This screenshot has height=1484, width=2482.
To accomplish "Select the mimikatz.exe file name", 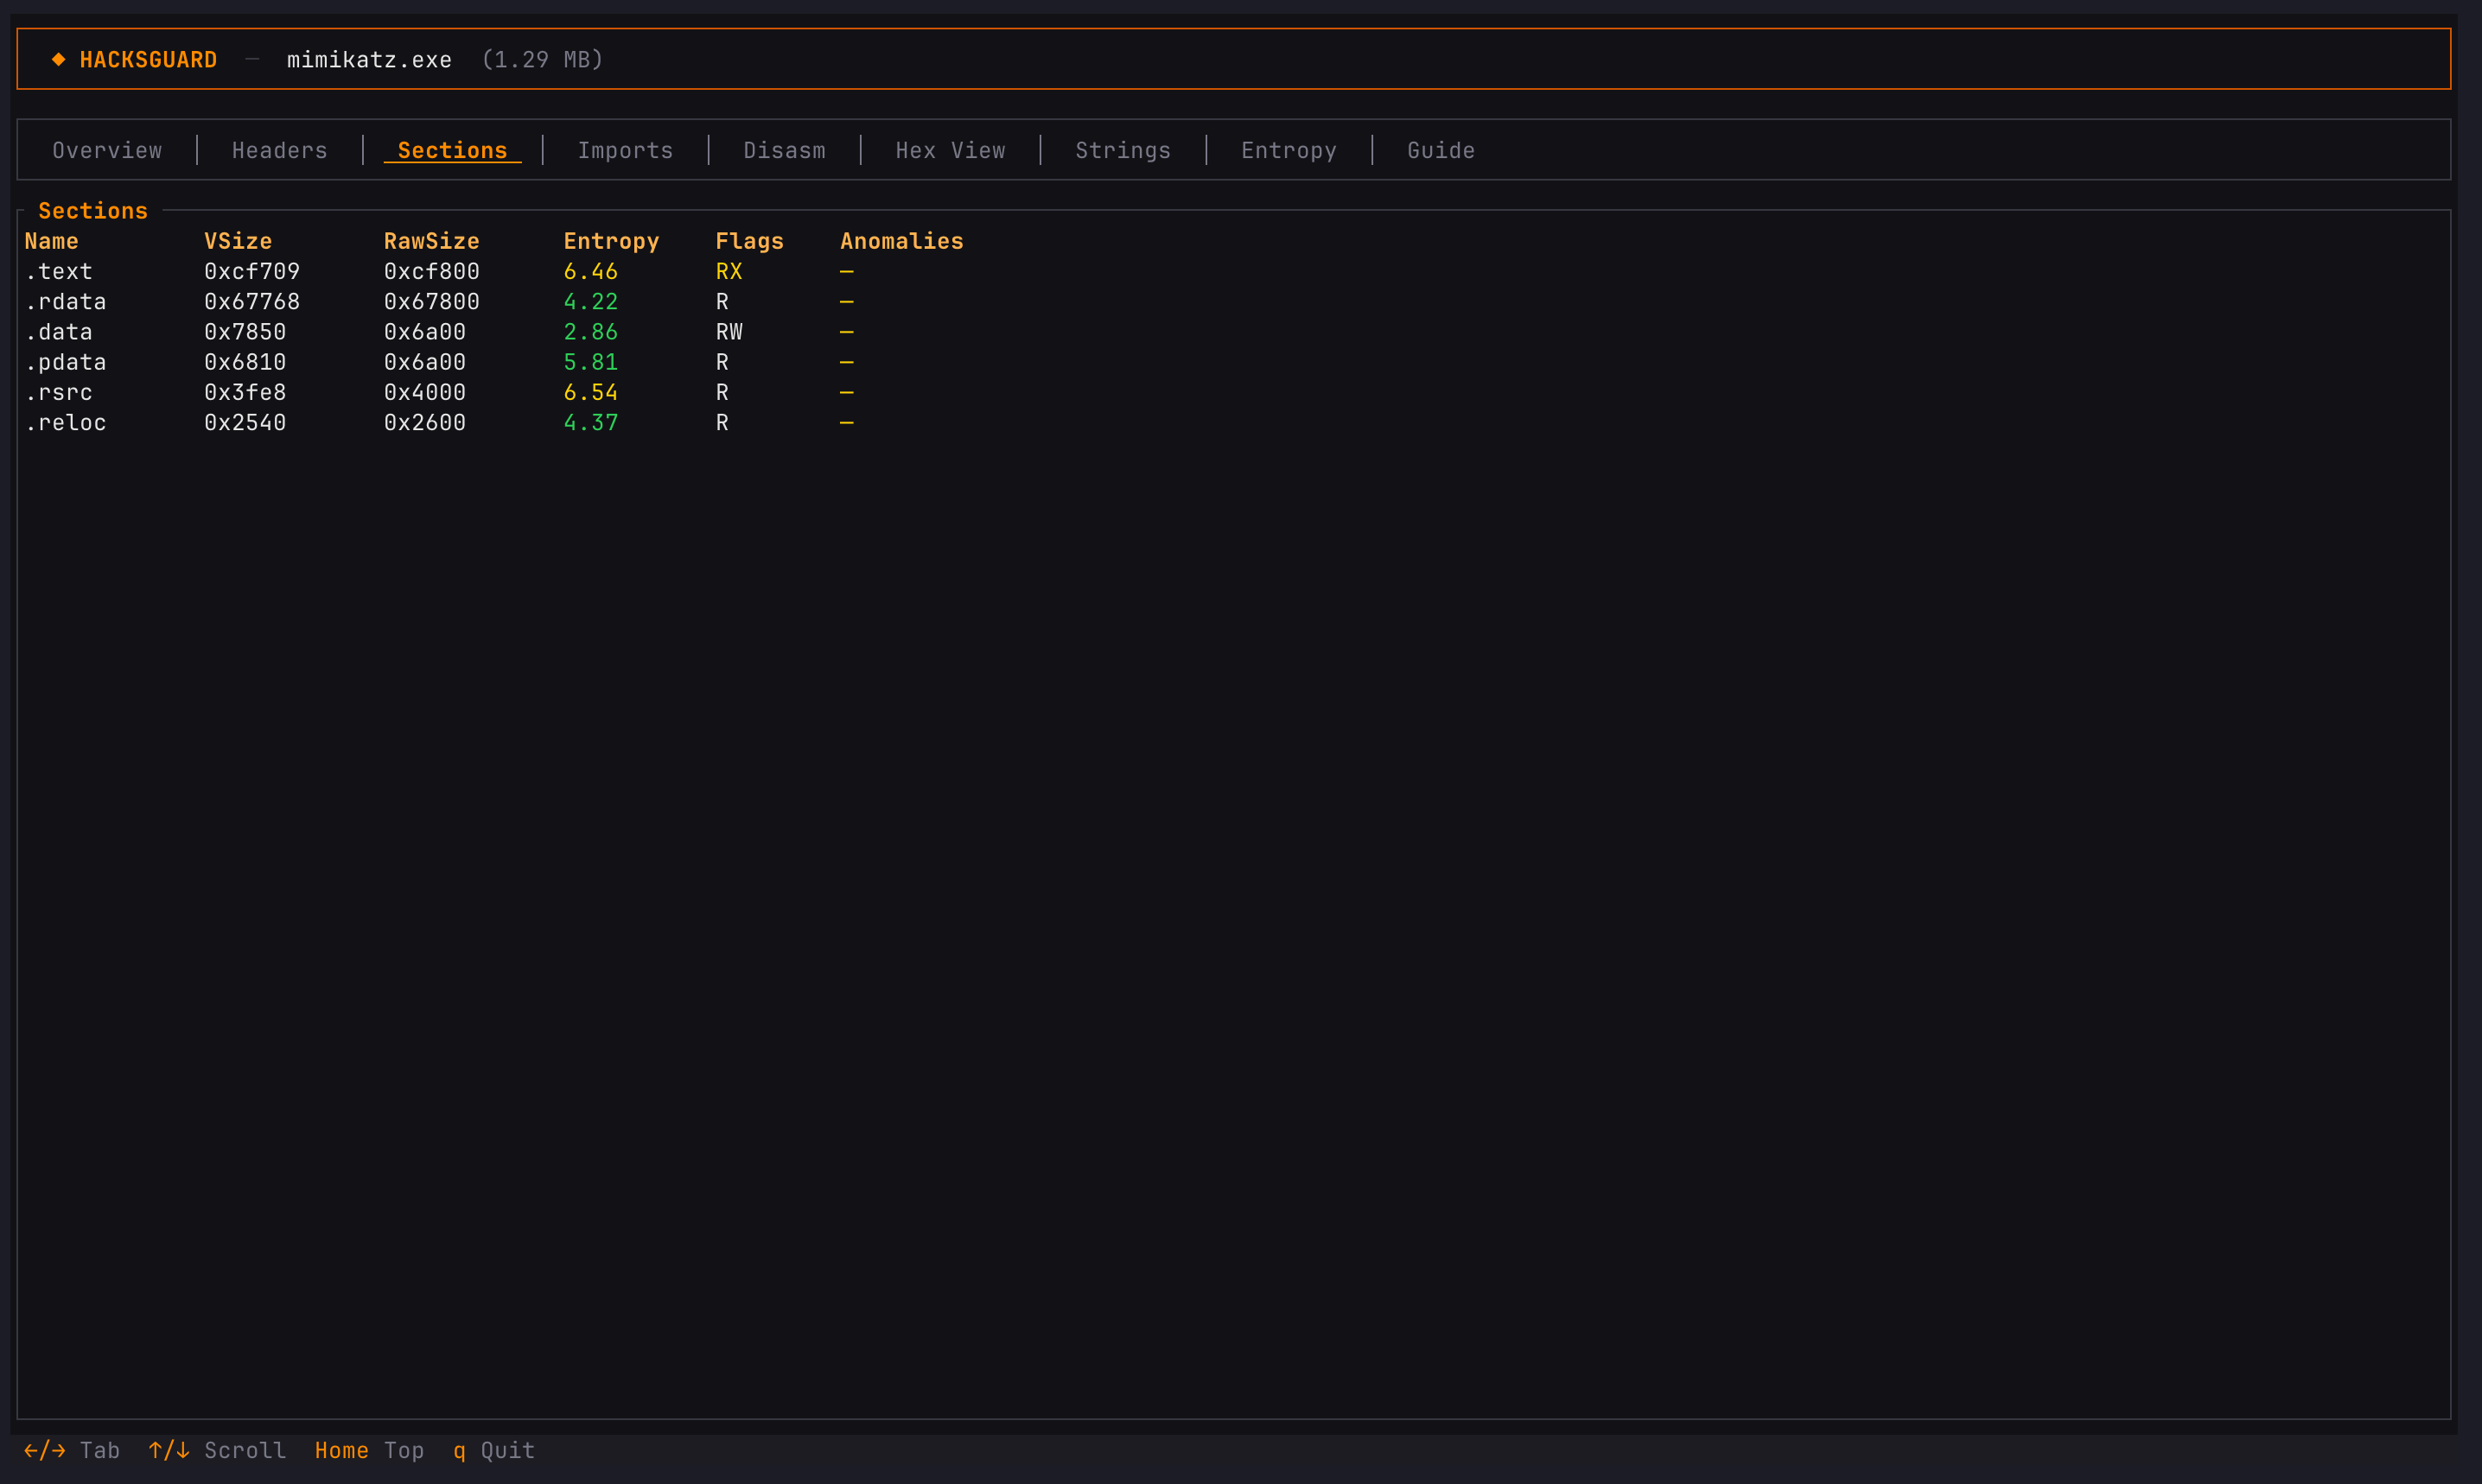I will coord(369,60).
